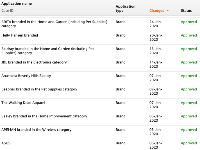Image resolution: width=200 pixels, height=150 pixels.
Task: Click the Application type column header
Action: pyautogui.click(x=126, y=8)
